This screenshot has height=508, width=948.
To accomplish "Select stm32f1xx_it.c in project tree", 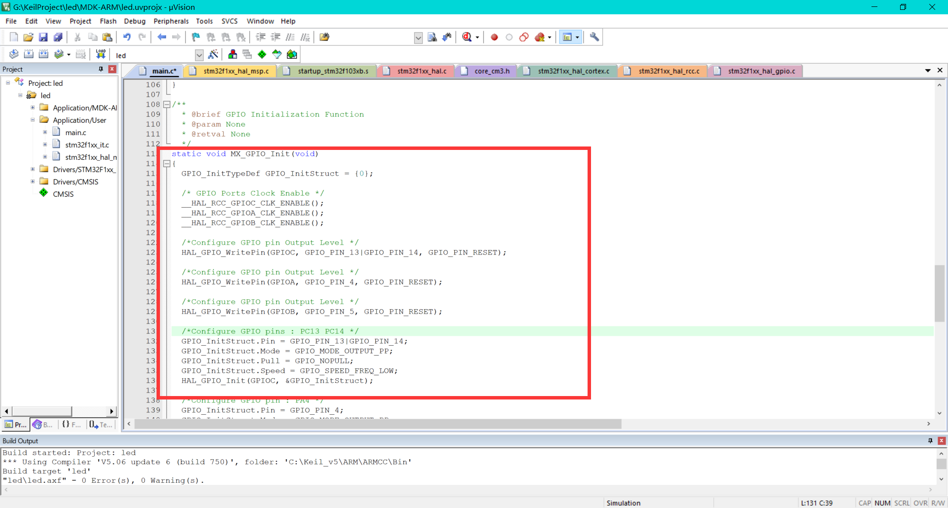I will point(87,145).
